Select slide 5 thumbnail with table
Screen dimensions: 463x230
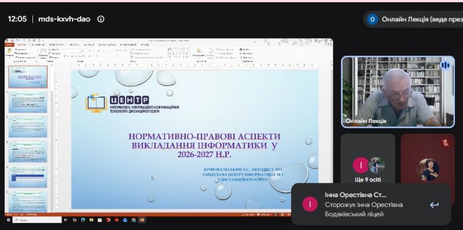click(28, 177)
